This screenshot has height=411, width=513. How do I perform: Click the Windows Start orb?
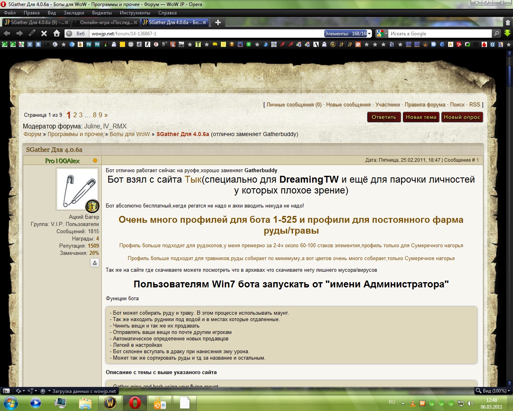point(11,402)
